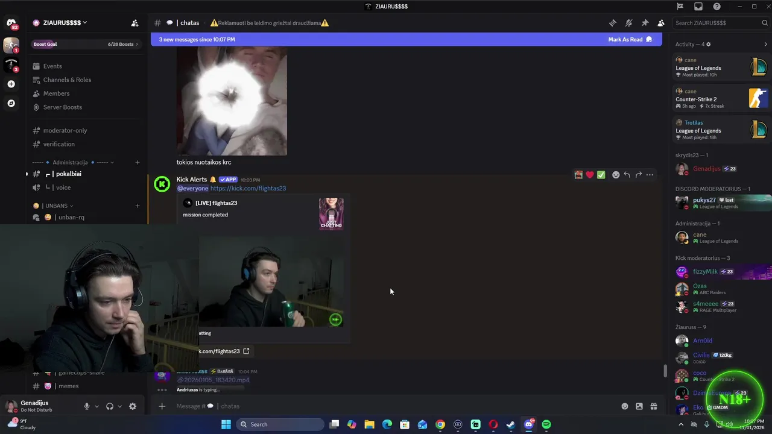The height and width of the screenshot is (434, 772).
Task: Add red heart reaction to Kick Alerts message
Action: click(590, 175)
